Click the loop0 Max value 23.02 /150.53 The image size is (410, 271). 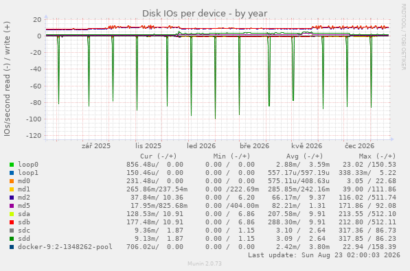point(369,165)
